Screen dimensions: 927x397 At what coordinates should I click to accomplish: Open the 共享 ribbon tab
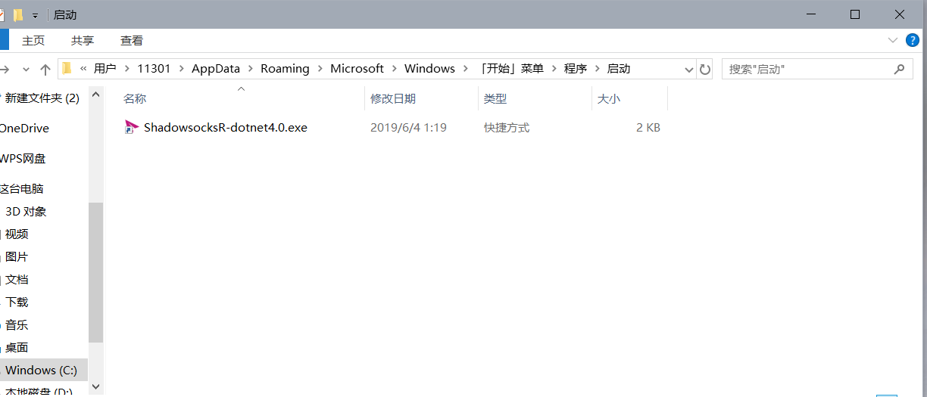point(83,40)
